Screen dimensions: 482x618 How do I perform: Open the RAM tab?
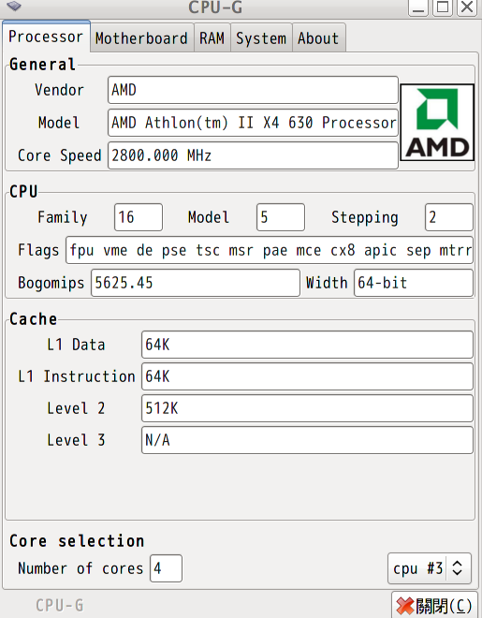(212, 38)
